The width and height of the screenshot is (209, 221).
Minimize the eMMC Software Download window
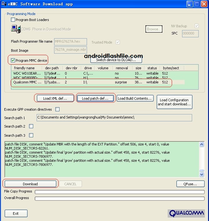pos(190,4)
